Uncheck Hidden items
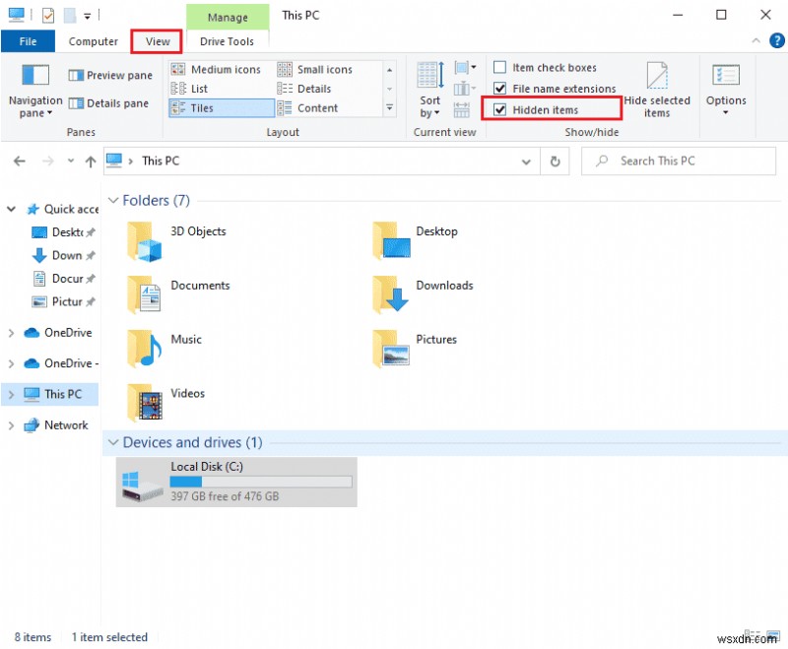This screenshot has height=649, width=788. tap(501, 109)
